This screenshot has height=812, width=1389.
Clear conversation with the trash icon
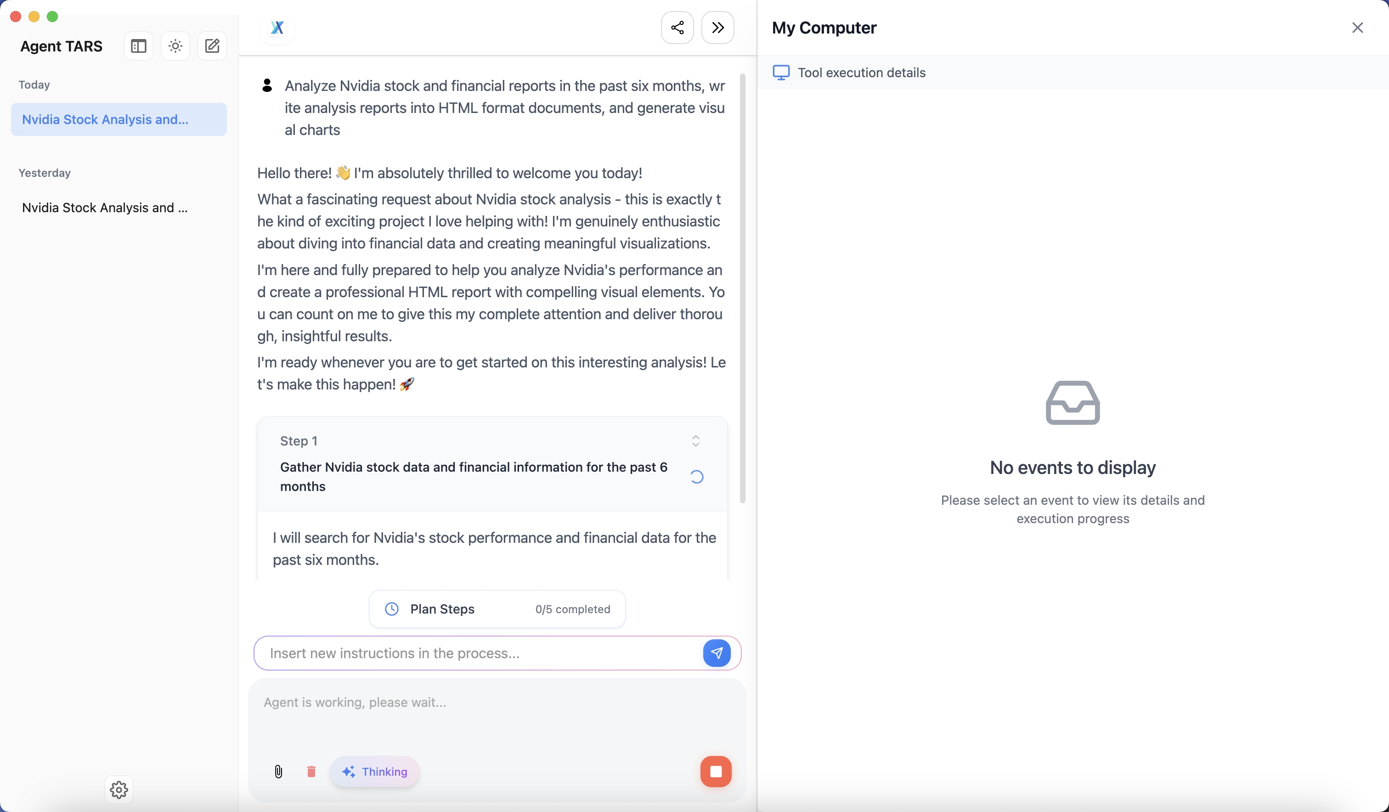click(311, 772)
